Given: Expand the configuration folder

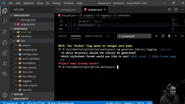Looking at the screenshot, I should [16, 54].
